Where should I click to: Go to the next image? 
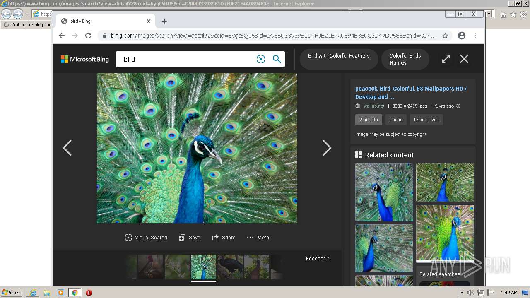(x=327, y=148)
